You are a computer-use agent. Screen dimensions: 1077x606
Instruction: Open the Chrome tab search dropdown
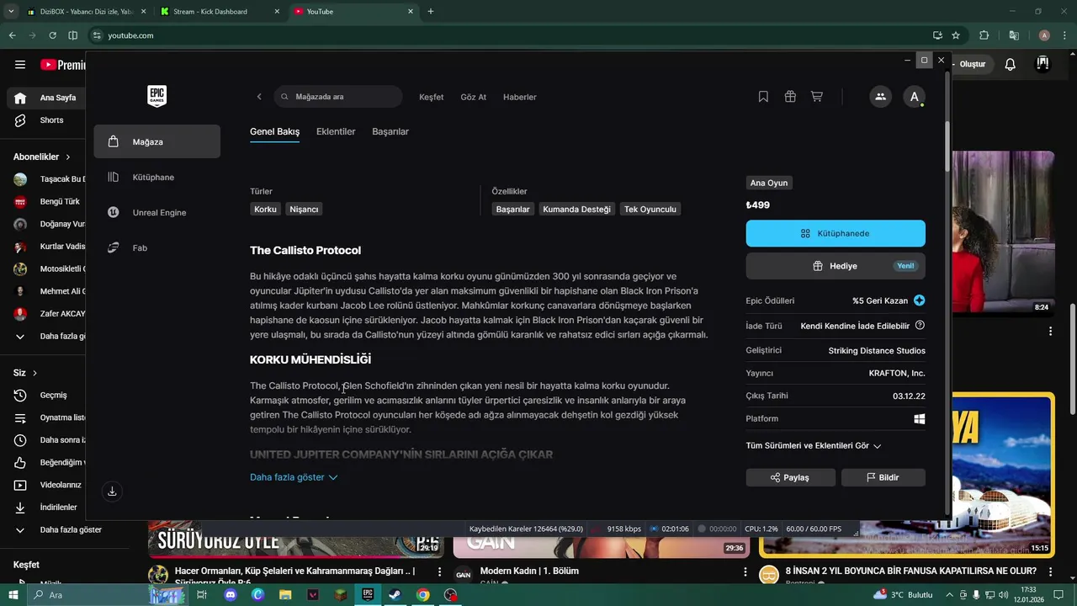[11, 11]
